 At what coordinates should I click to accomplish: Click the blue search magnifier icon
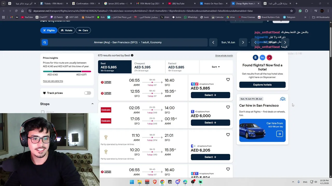45,42
